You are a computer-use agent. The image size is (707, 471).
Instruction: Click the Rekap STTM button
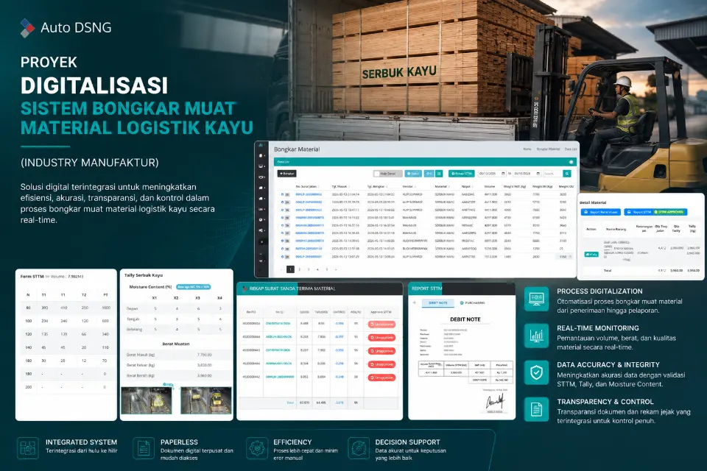(x=461, y=174)
